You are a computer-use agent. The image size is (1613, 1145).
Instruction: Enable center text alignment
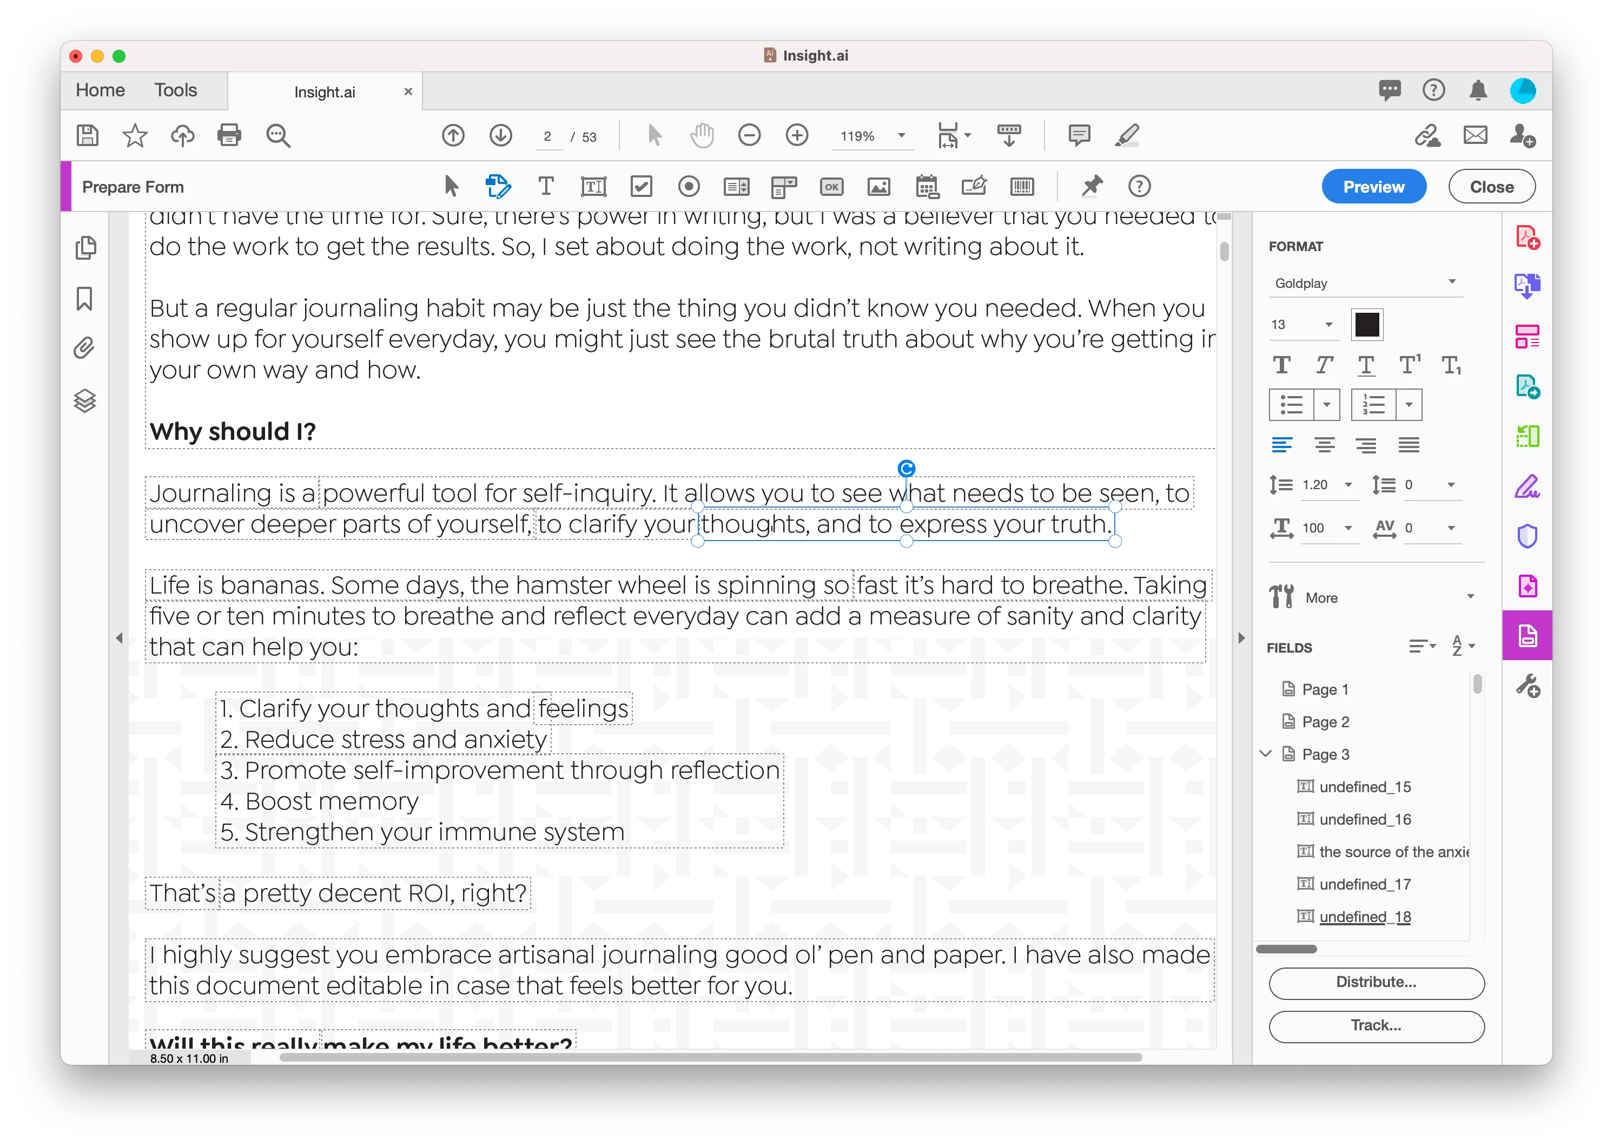[x=1324, y=445]
